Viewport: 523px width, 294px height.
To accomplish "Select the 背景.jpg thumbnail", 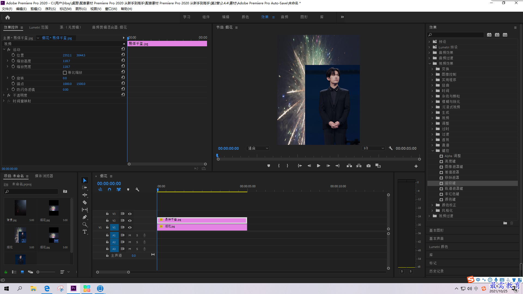I will coord(20,208).
